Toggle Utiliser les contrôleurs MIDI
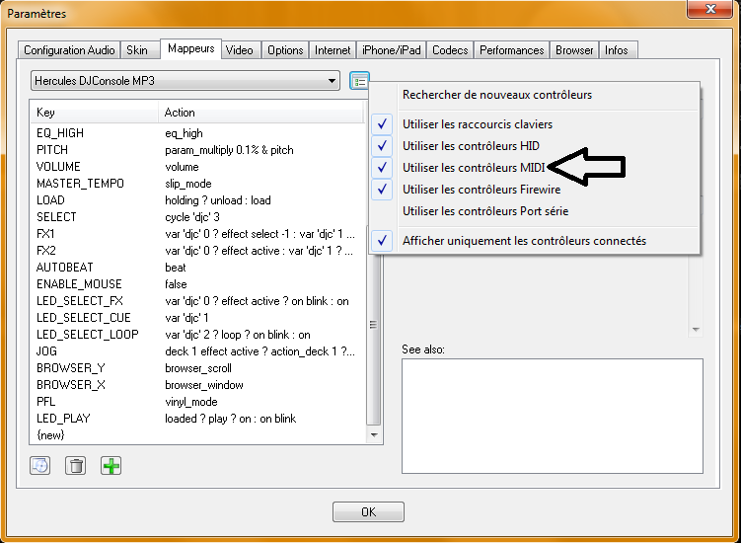This screenshot has height=543, width=741. (534, 168)
